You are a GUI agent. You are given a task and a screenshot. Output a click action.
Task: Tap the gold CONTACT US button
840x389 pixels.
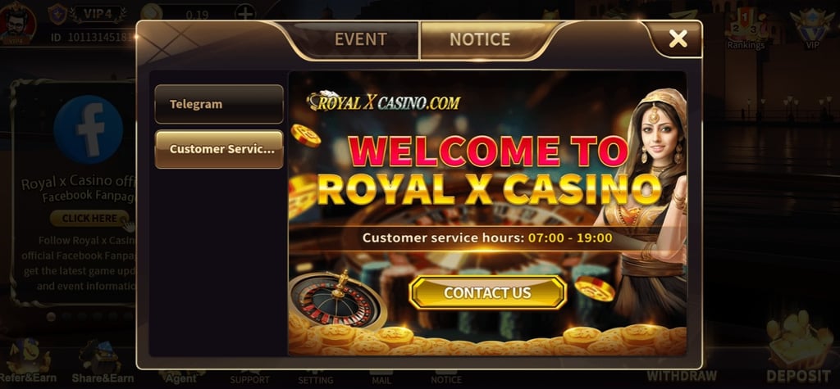487,292
